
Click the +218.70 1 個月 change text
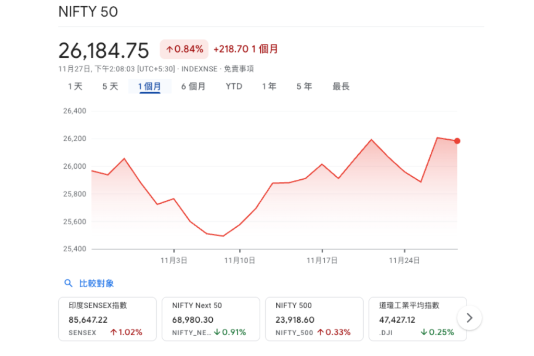tap(246, 49)
